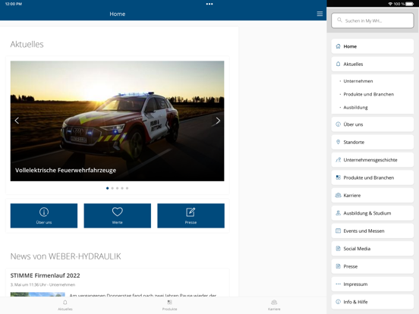Click the Karriere people icon in sidebar
This screenshot has height=314, width=419.
(338, 195)
